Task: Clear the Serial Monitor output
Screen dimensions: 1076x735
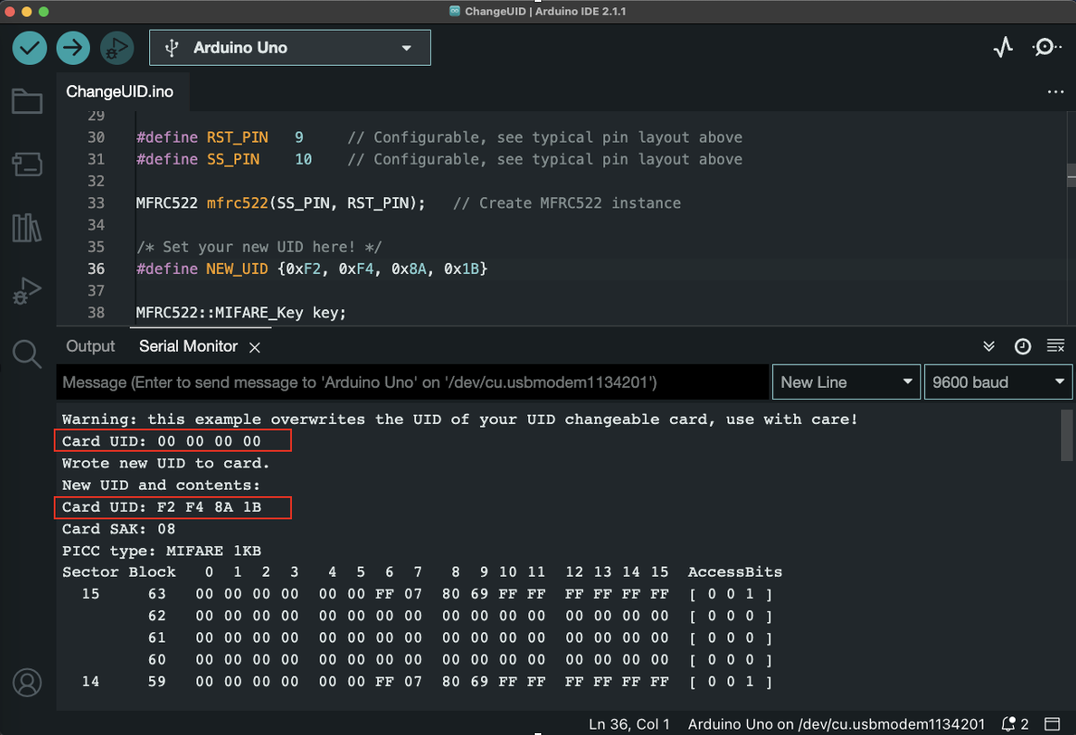Action: [x=1056, y=346]
